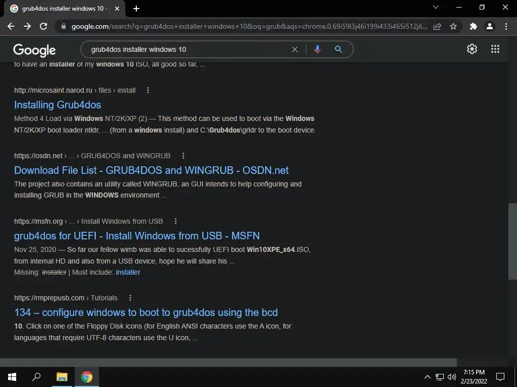Click the vertical page scrollbar thumb
The height and width of the screenshot is (387, 517).
point(513,241)
